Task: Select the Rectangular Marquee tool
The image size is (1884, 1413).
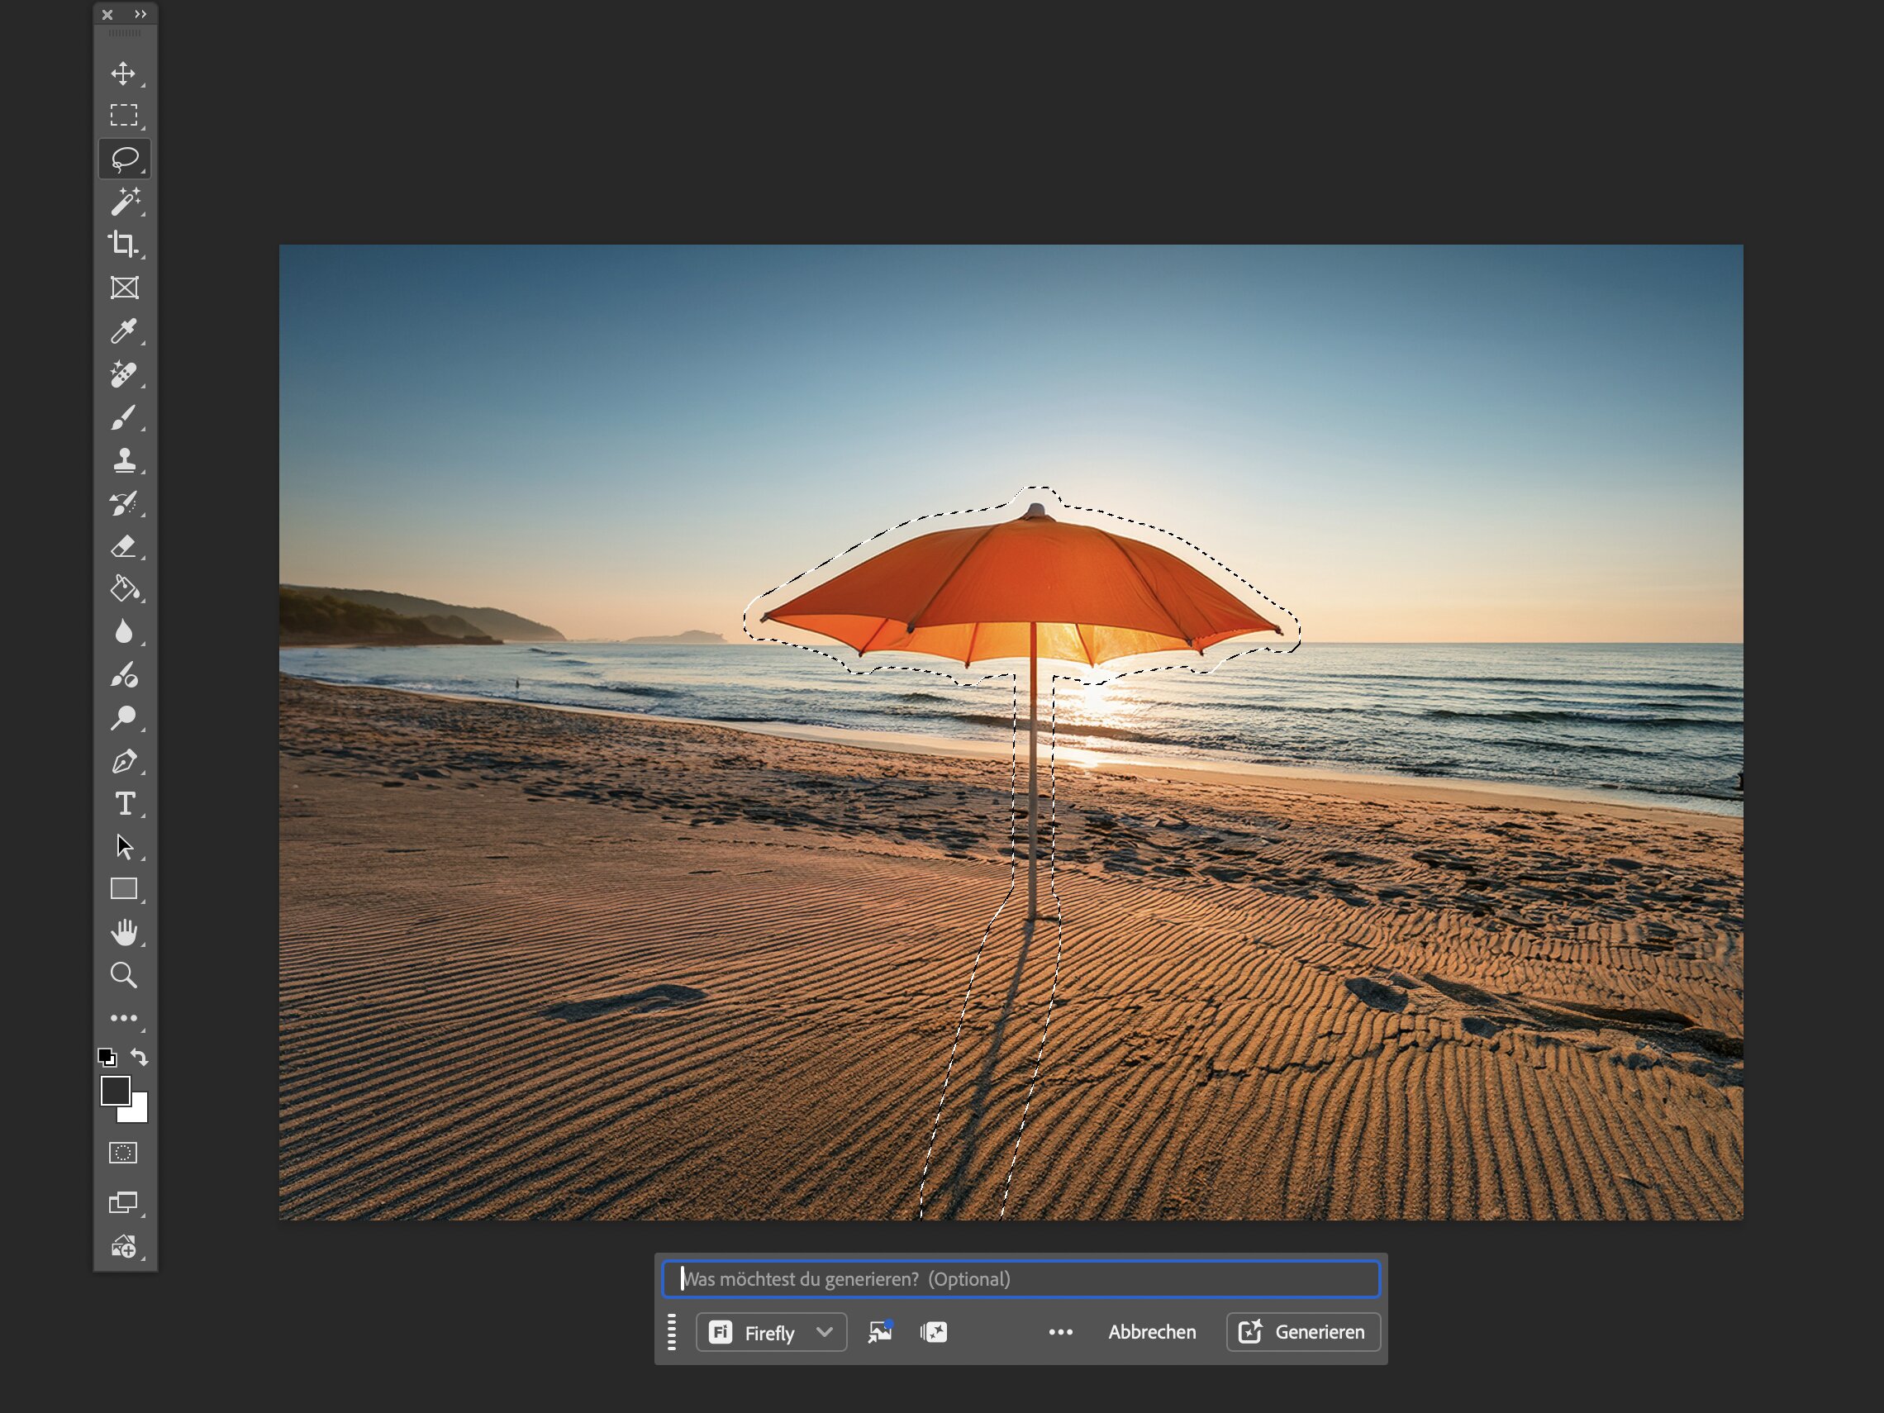Action: tap(123, 115)
